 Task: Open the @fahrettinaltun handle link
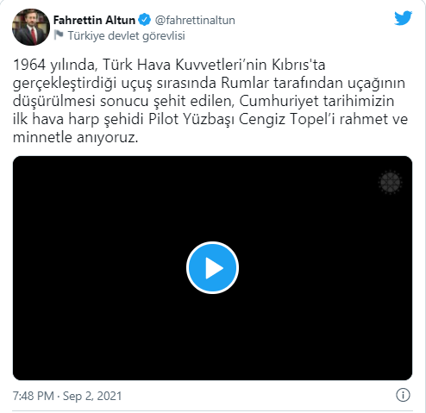pos(195,20)
